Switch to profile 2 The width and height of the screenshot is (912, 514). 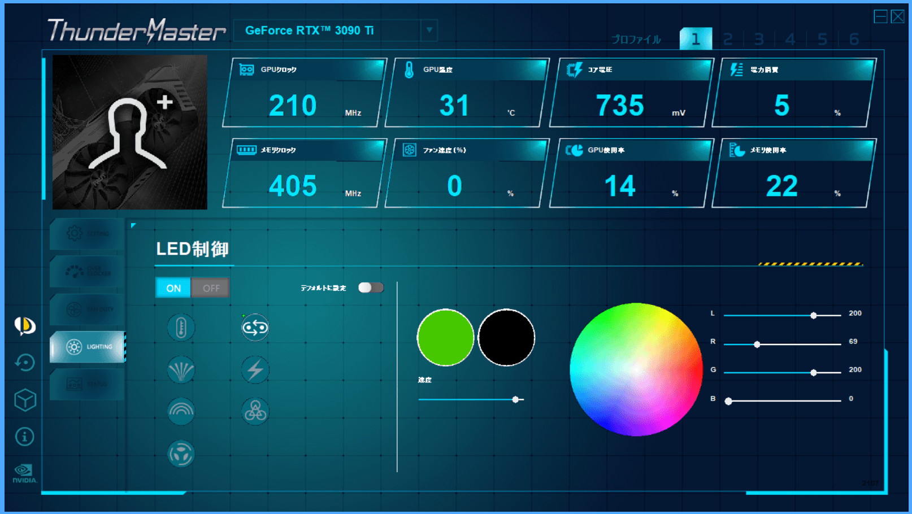pos(728,39)
